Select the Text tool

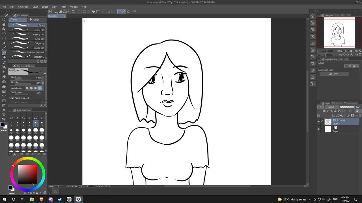pyautogui.click(x=4, y=110)
